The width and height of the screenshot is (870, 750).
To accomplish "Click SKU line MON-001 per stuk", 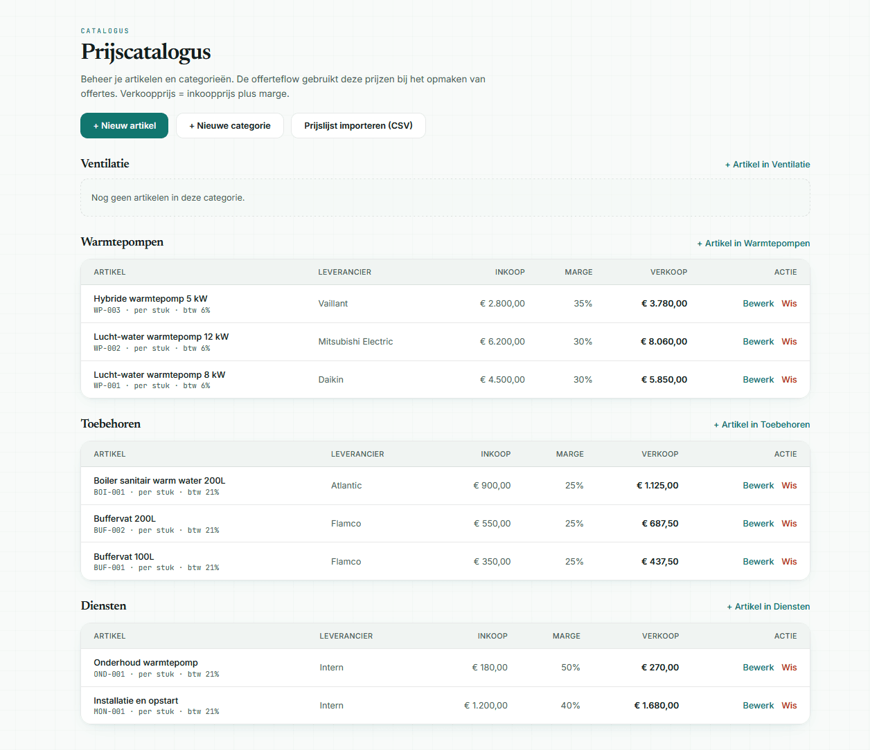I will (x=157, y=712).
